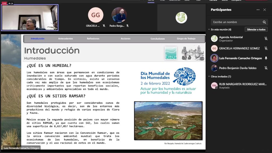Collapse the 'Otros invitados (1)' section

pyautogui.click(x=209, y=76)
